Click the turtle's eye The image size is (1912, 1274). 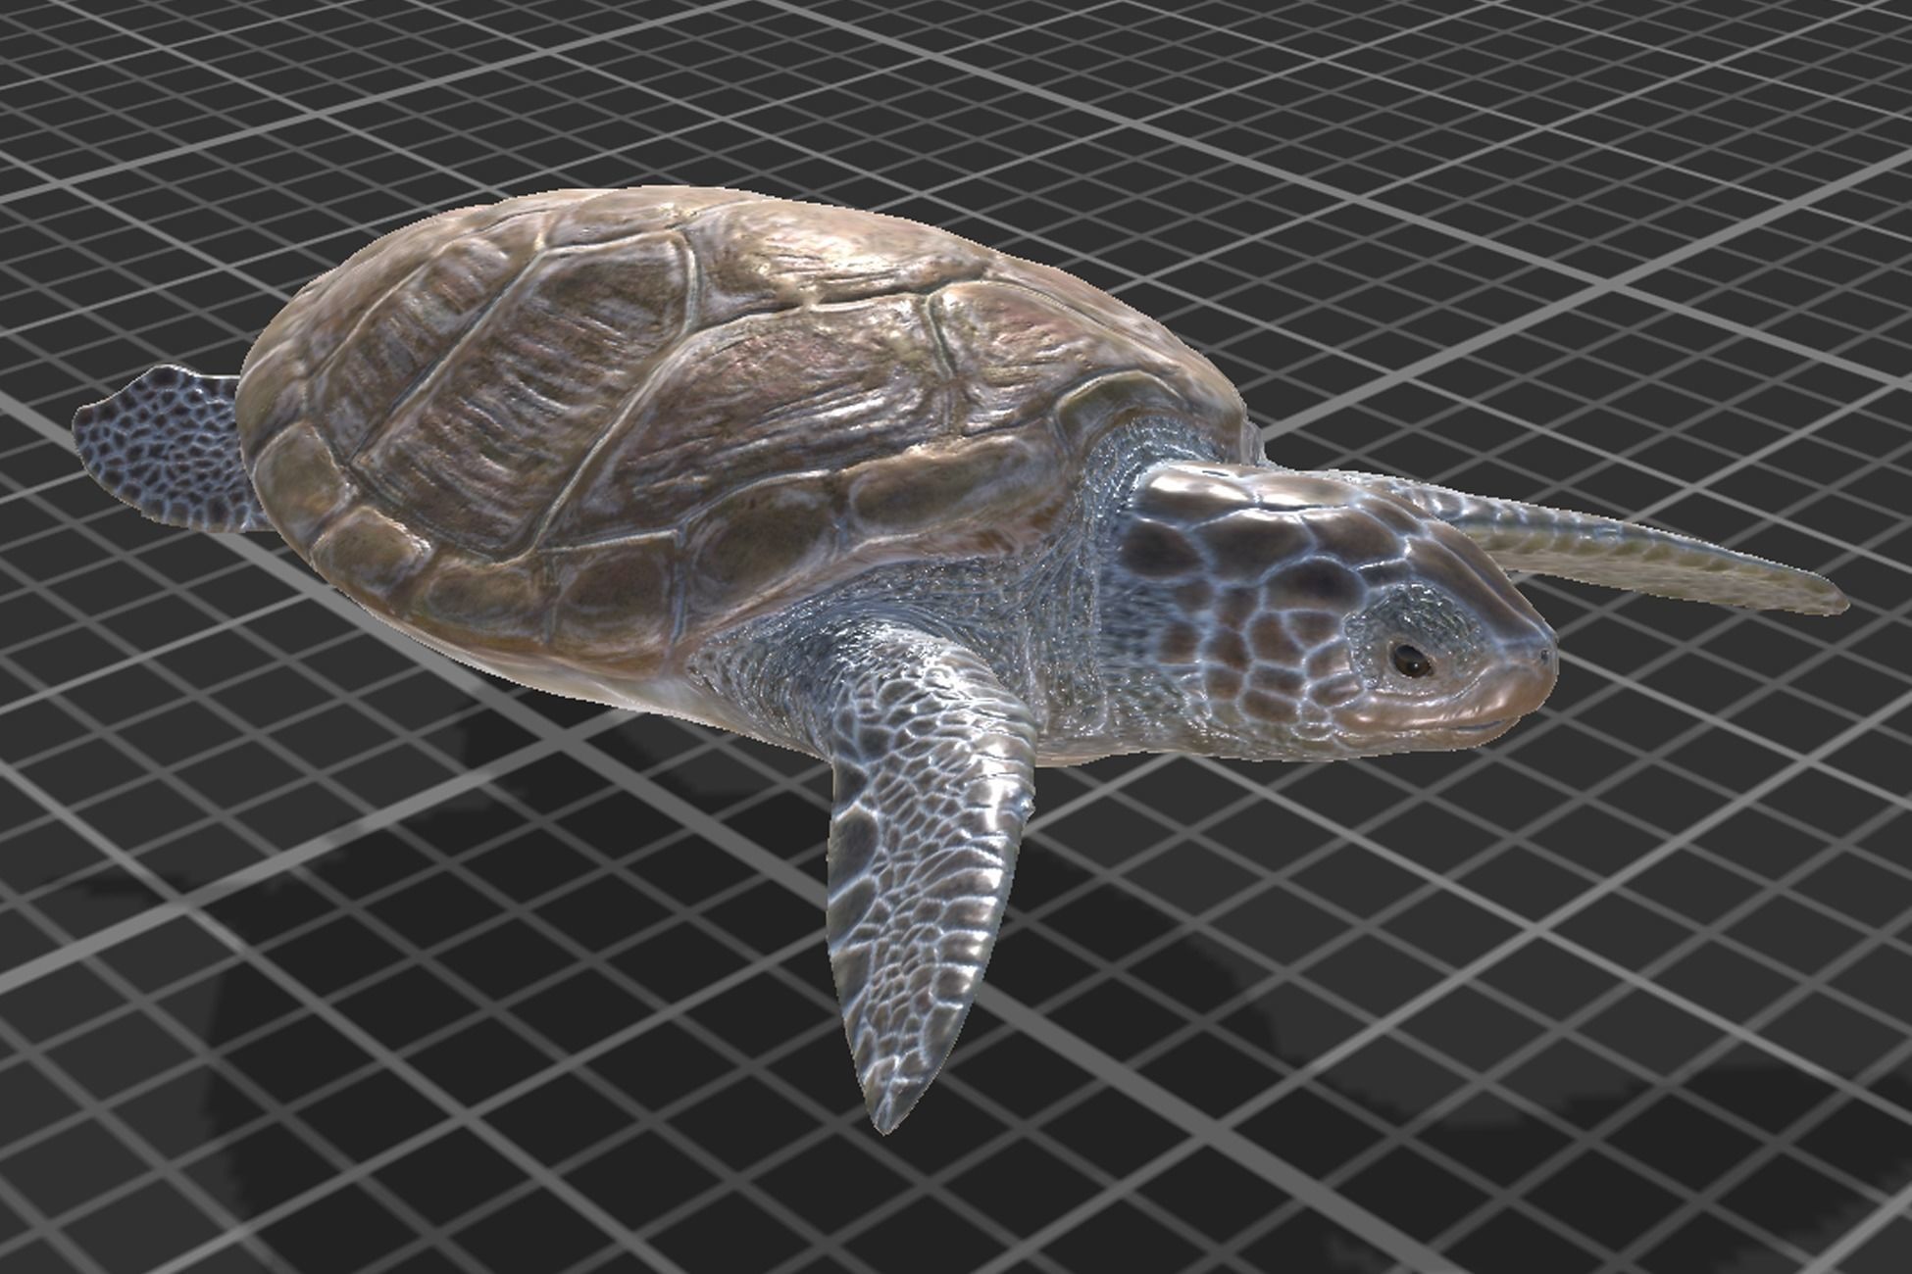point(1411,661)
